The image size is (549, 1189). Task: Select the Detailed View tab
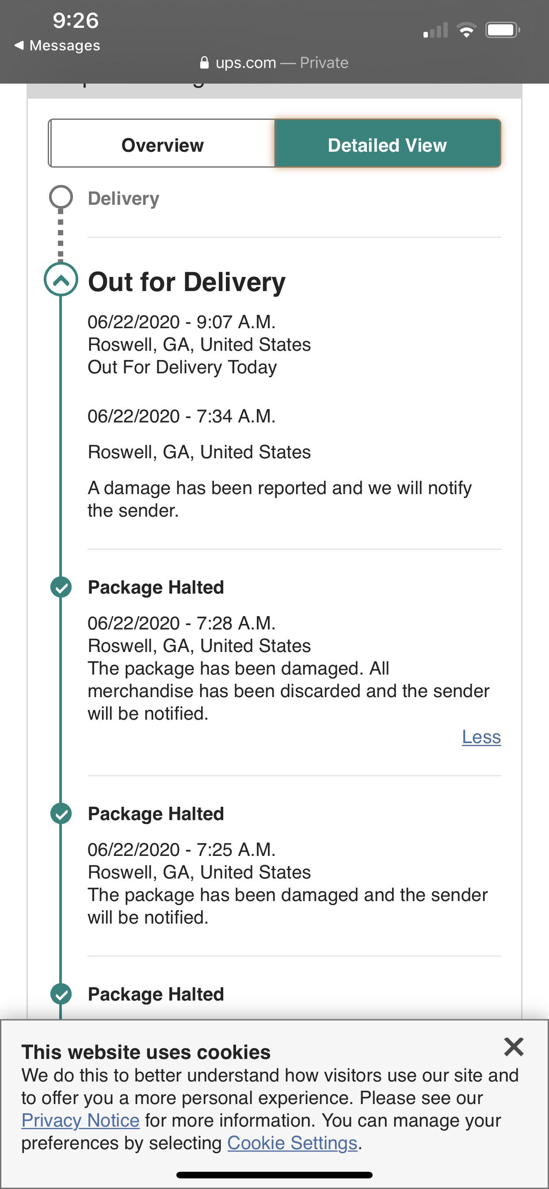(x=387, y=145)
